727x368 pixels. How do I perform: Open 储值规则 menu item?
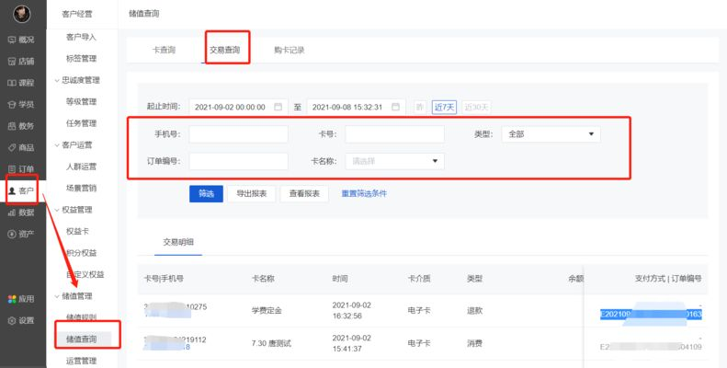click(81, 317)
